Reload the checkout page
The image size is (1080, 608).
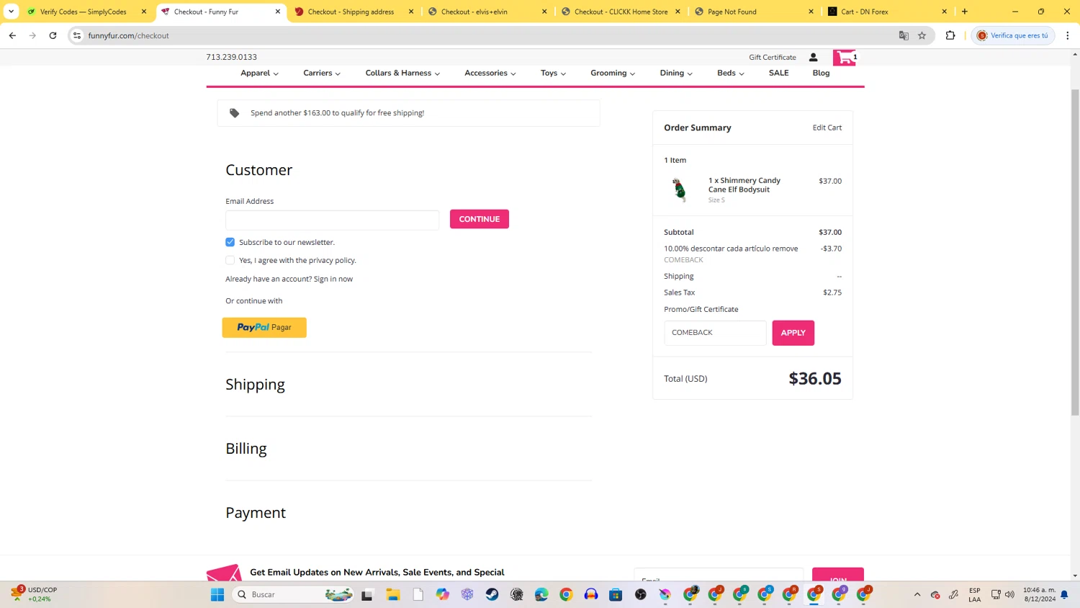[x=53, y=35]
